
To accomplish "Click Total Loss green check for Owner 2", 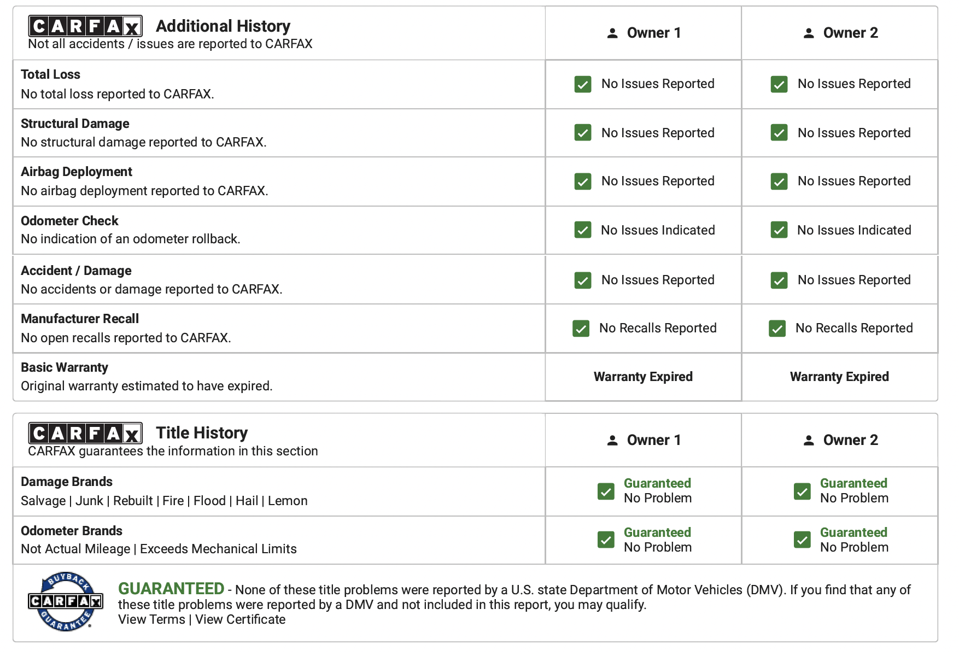I will [x=779, y=84].
